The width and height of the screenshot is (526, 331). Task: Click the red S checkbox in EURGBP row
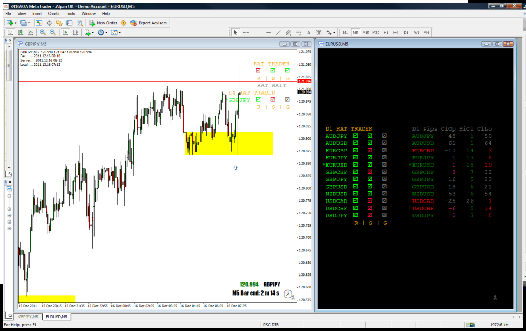370,150
